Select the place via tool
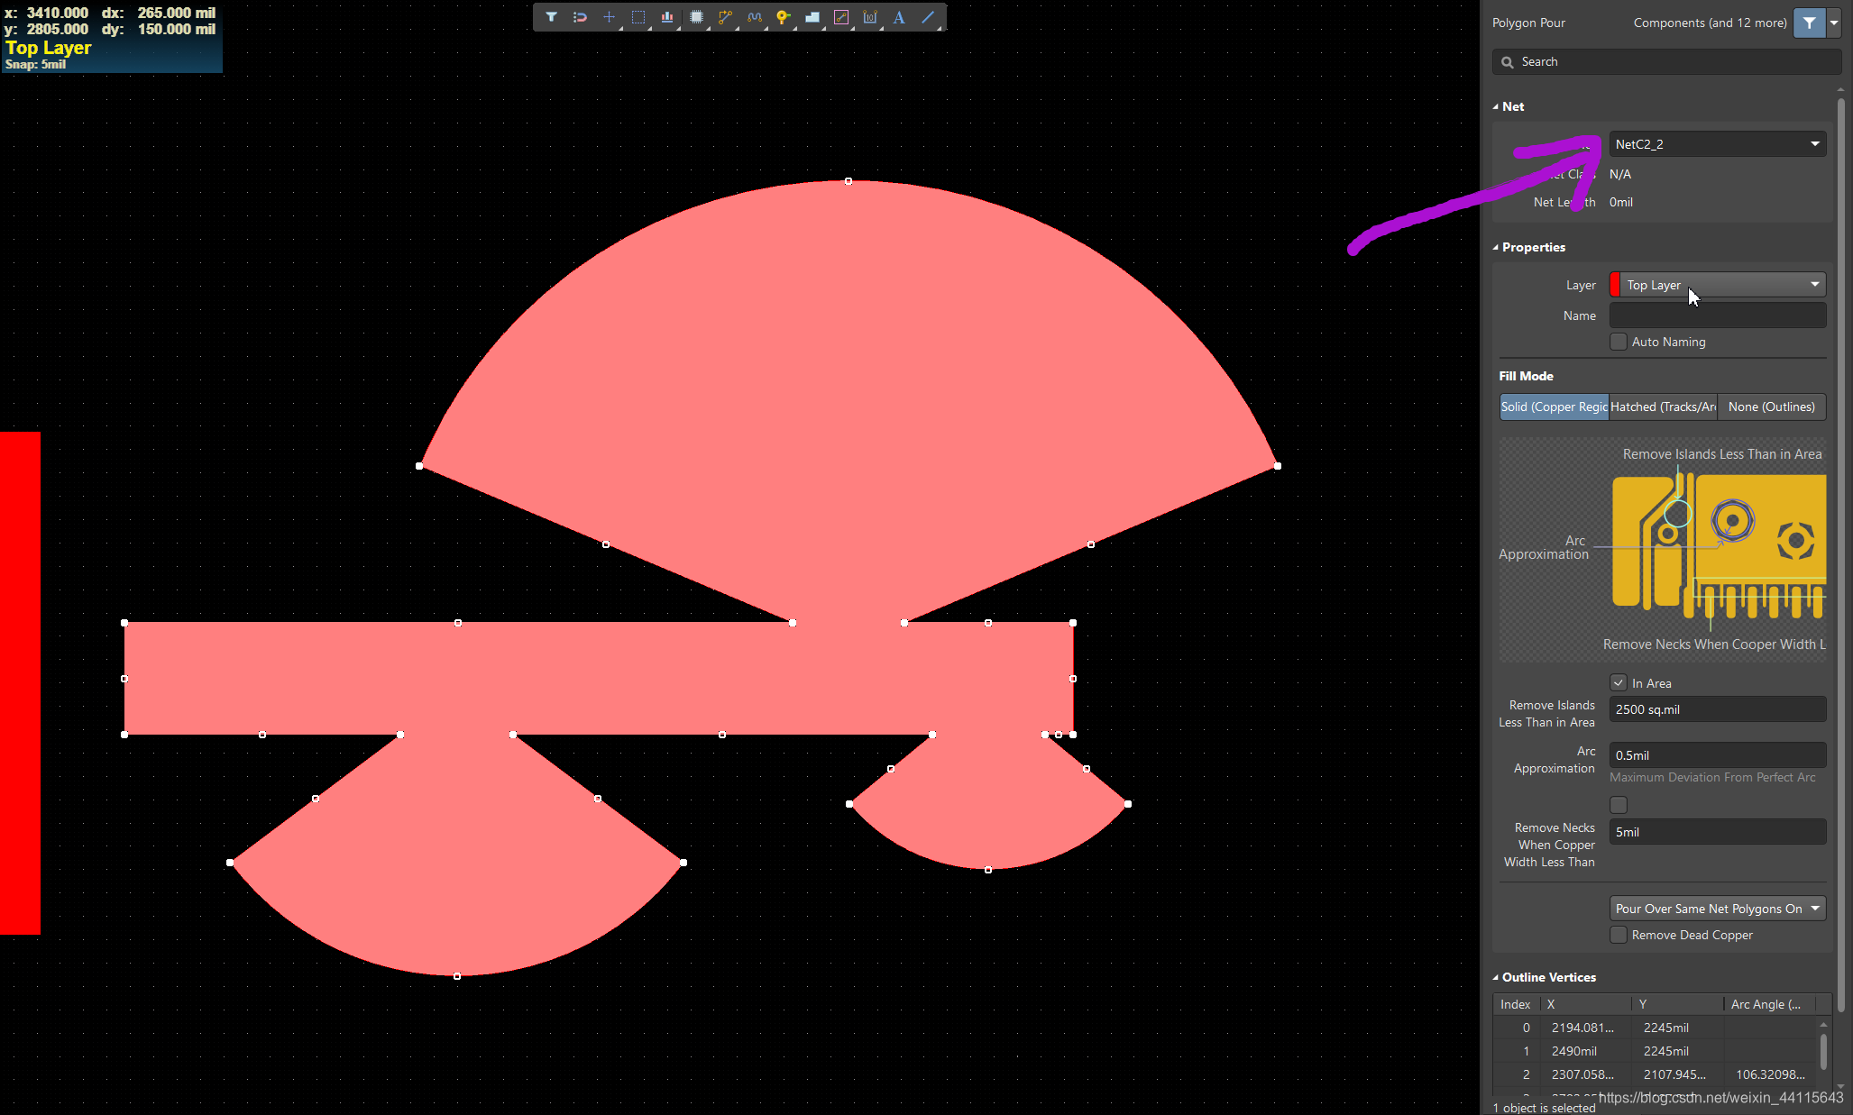 coord(783,17)
